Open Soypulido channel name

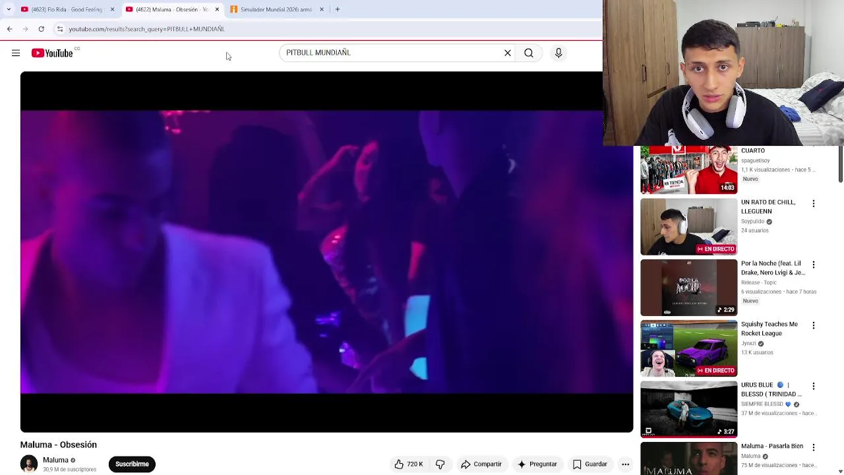[752, 222]
